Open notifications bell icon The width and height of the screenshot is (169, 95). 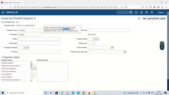(152, 12)
